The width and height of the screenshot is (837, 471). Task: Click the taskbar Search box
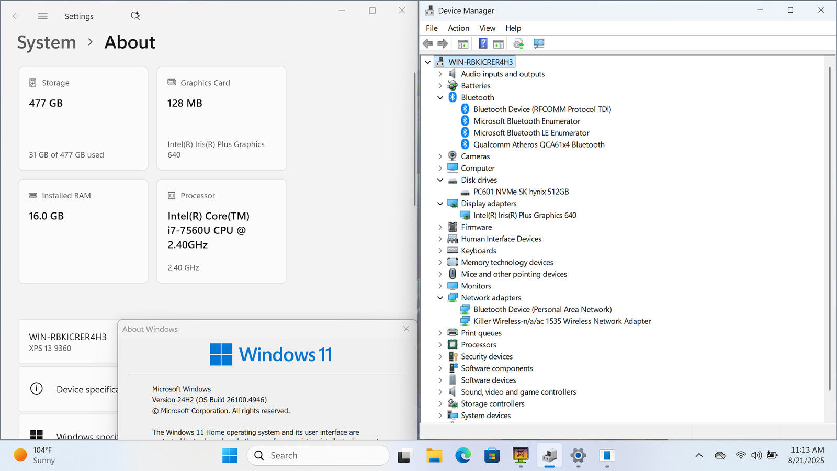pos(318,456)
